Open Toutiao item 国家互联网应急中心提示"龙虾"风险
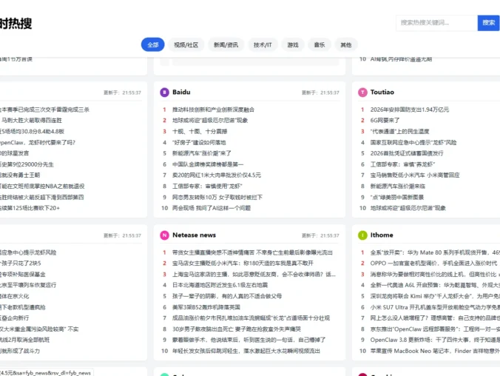The width and height of the screenshot is (500, 376). pyautogui.click(x=413, y=142)
